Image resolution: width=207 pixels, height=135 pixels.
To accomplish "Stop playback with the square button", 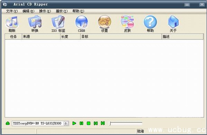I will pyautogui.click(x=88, y=123).
